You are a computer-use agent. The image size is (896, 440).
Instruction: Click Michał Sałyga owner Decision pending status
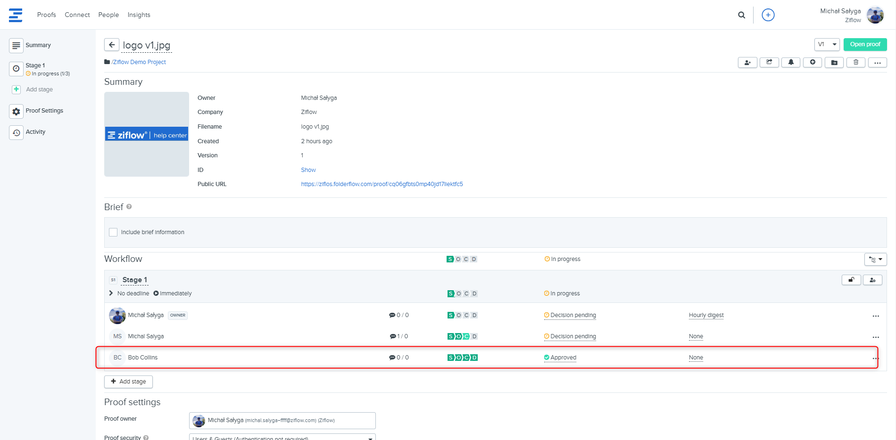570,315
